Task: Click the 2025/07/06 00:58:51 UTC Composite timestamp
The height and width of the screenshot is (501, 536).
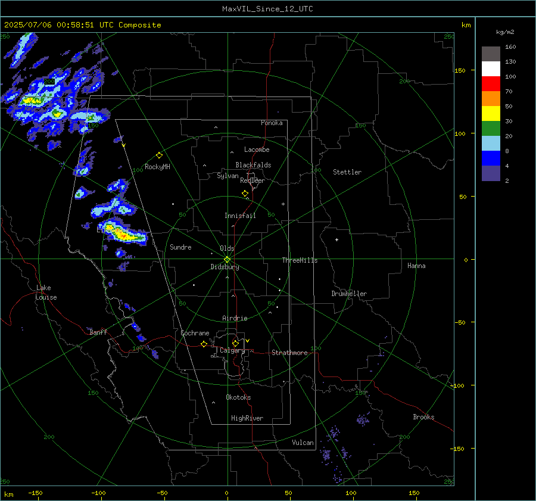Action: click(82, 25)
